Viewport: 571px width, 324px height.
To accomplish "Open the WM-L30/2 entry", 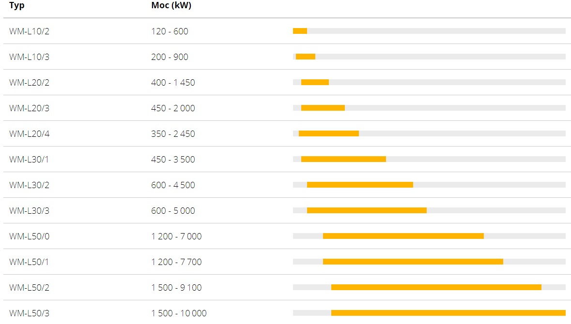I will (29, 185).
